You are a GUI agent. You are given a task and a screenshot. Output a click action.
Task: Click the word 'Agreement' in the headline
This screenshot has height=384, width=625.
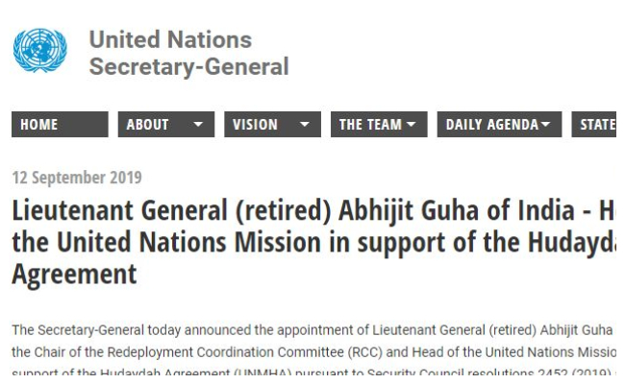click(75, 275)
